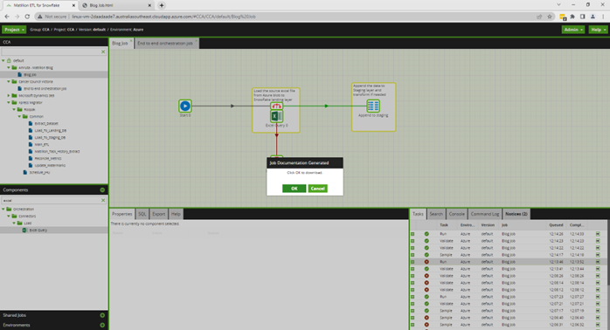The width and height of the screenshot is (610, 330).
Task: Select the Append to staging component
Action: click(373, 106)
